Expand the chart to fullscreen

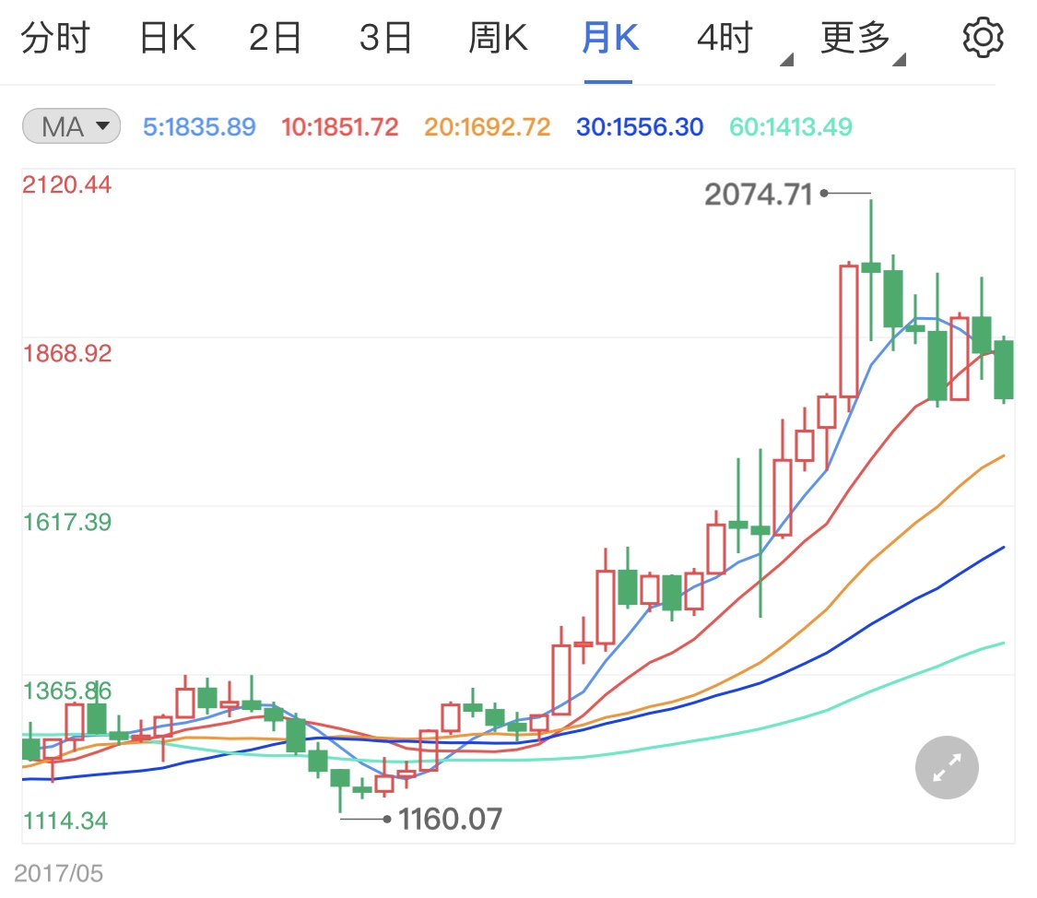(x=946, y=767)
